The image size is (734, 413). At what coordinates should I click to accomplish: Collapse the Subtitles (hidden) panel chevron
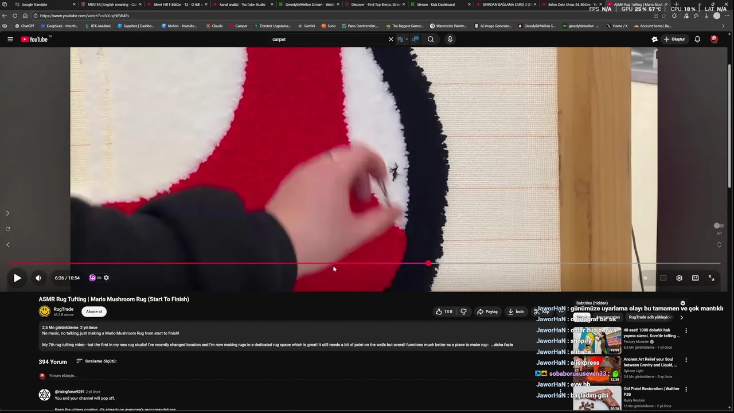[682, 303]
